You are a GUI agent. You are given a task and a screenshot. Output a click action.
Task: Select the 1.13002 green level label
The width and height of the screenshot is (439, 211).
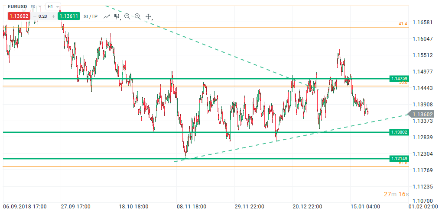pyautogui.click(x=399, y=132)
